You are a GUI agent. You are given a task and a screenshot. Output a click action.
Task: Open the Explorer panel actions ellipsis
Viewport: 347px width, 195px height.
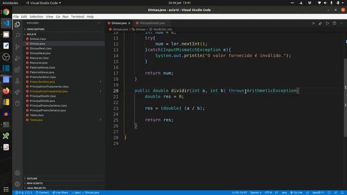pos(99,23)
